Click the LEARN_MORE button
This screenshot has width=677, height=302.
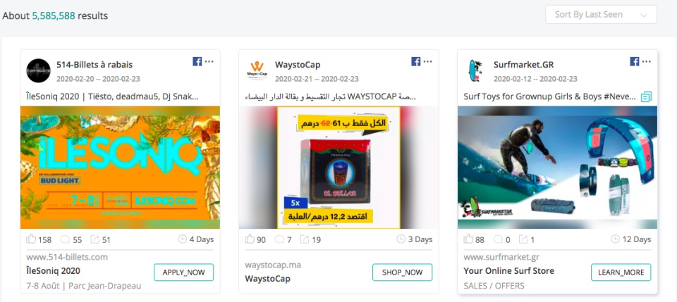(x=621, y=272)
